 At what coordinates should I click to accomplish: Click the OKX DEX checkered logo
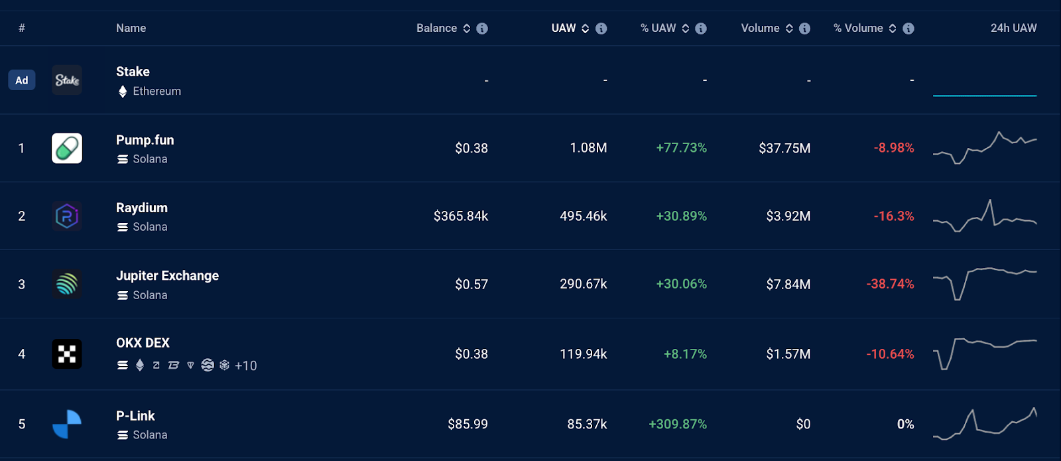point(67,354)
